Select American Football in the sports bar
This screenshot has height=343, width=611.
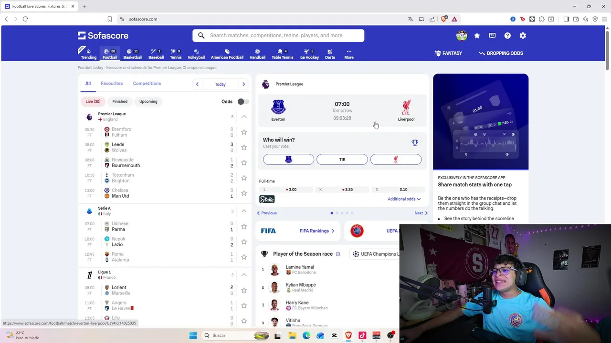227,53
